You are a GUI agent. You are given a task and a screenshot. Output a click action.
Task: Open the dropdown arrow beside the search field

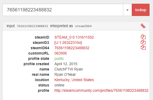coord(127,10)
